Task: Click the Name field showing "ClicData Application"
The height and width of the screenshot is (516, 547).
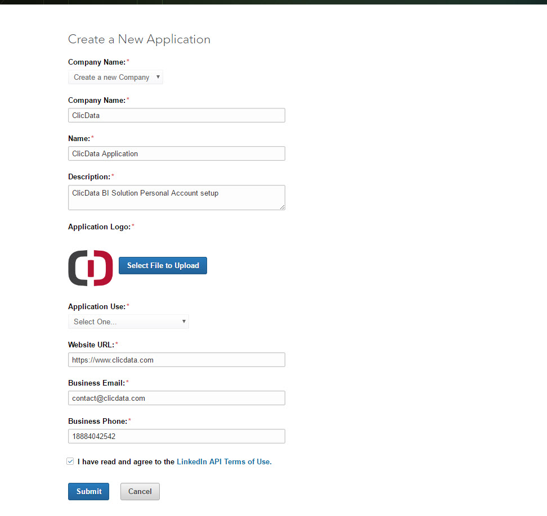Action: click(176, 153)
